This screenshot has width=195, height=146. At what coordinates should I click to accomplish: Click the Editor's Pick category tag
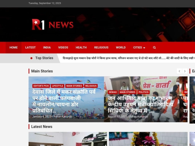(41, 86)
